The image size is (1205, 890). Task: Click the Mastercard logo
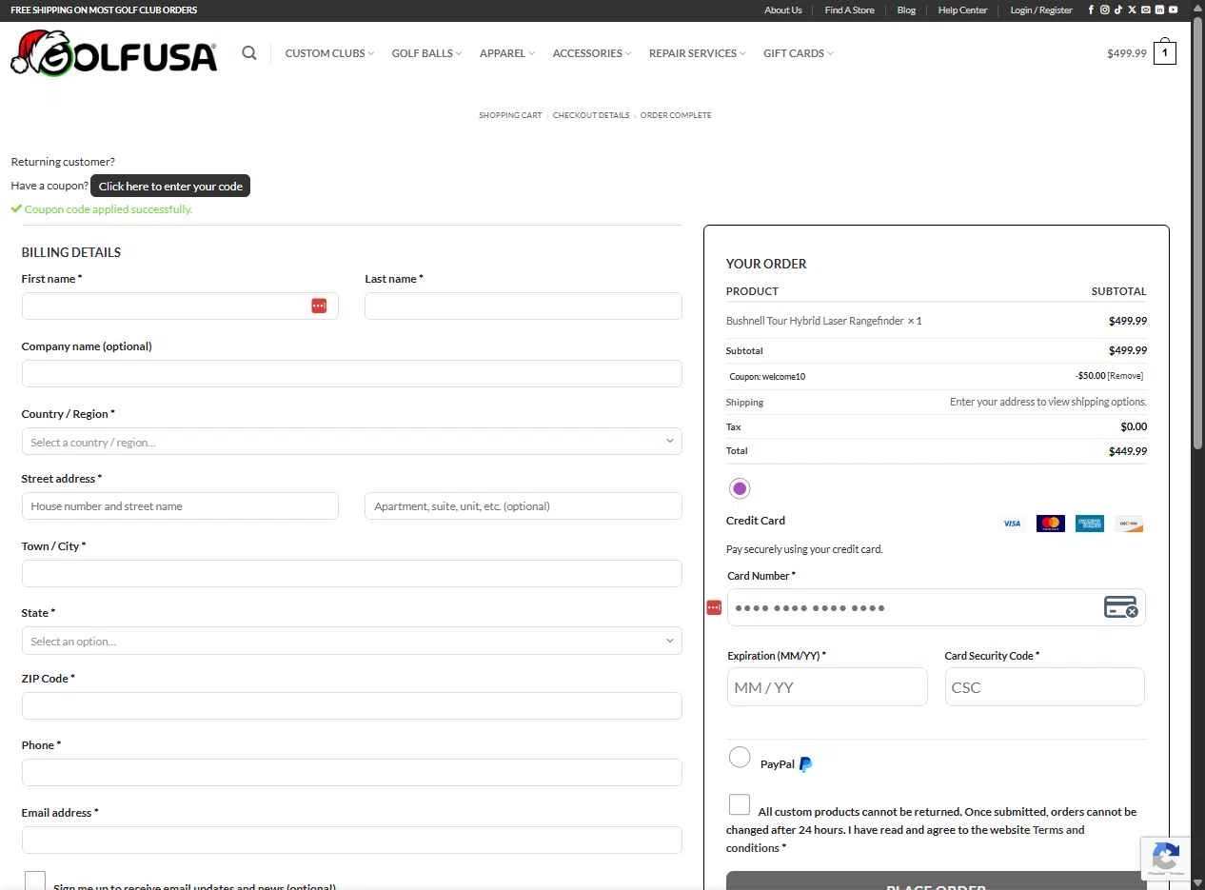pyautogui.click(x=1051, y=524)
